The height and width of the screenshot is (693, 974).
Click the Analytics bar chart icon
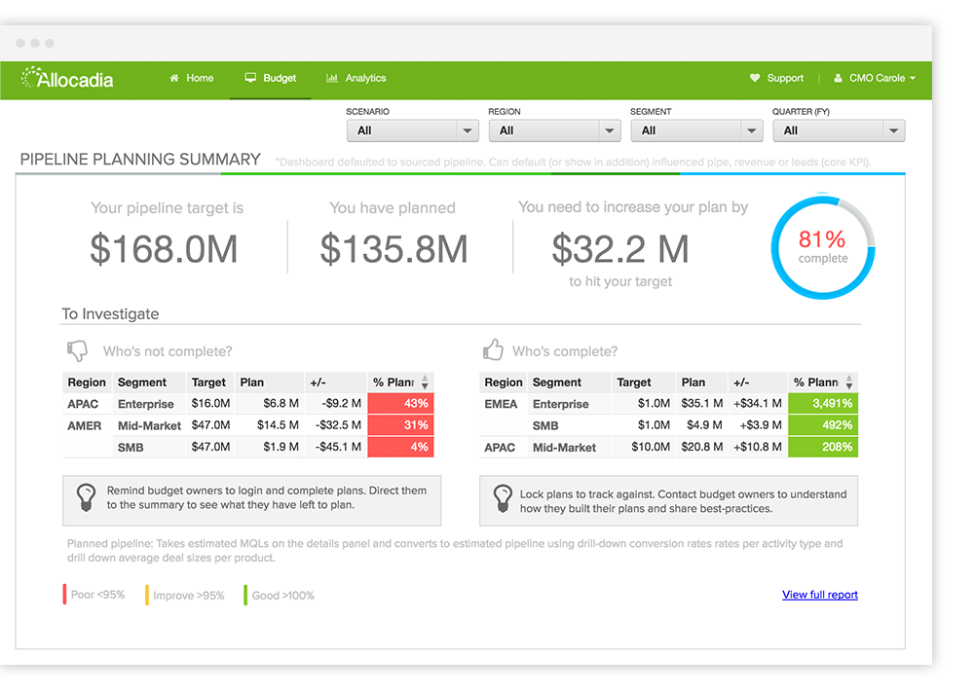332,78
